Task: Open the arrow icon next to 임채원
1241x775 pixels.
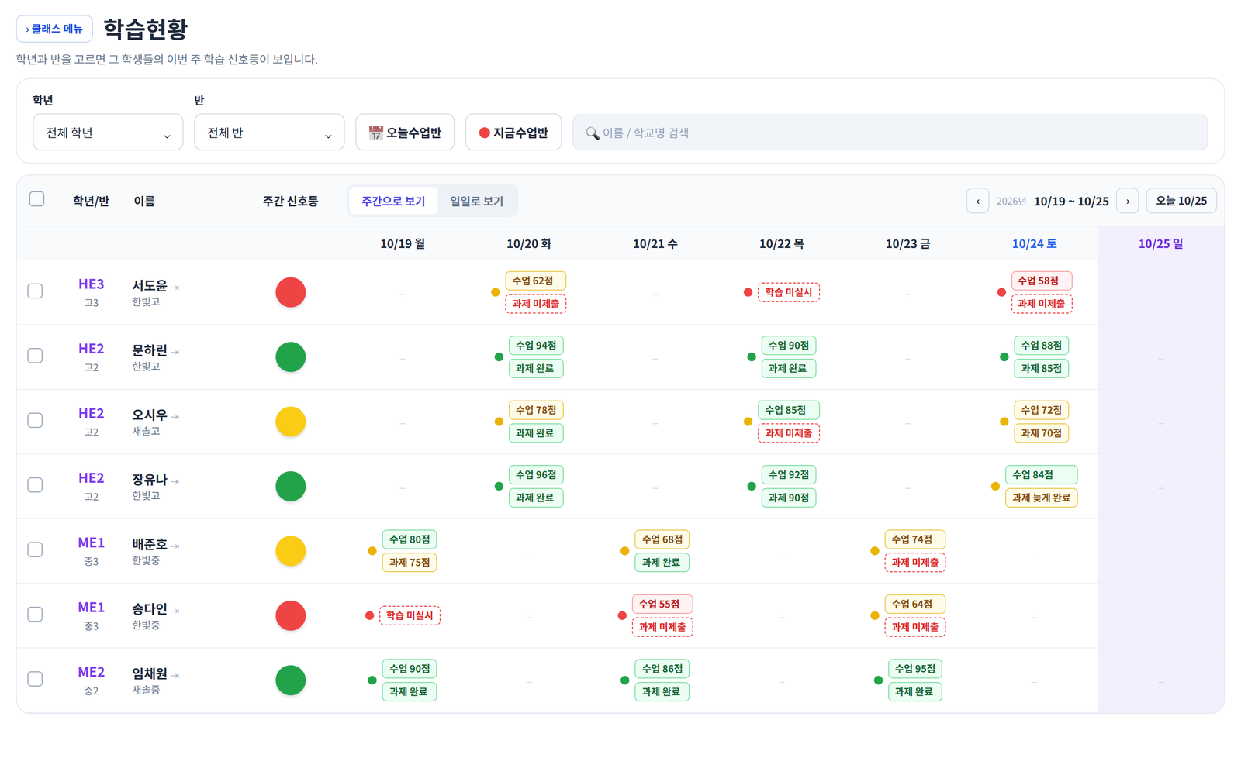Action: tap(175, 676)
